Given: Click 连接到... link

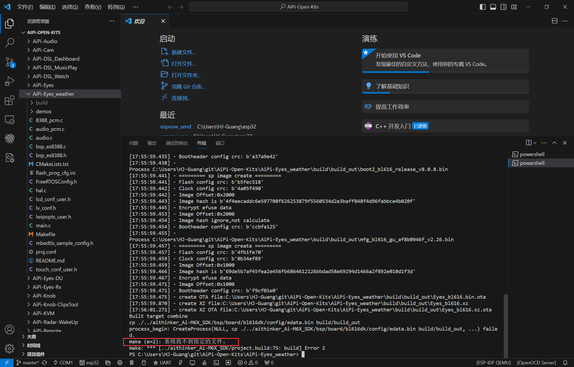Looking at the screenshot, I should coord(181,98).
